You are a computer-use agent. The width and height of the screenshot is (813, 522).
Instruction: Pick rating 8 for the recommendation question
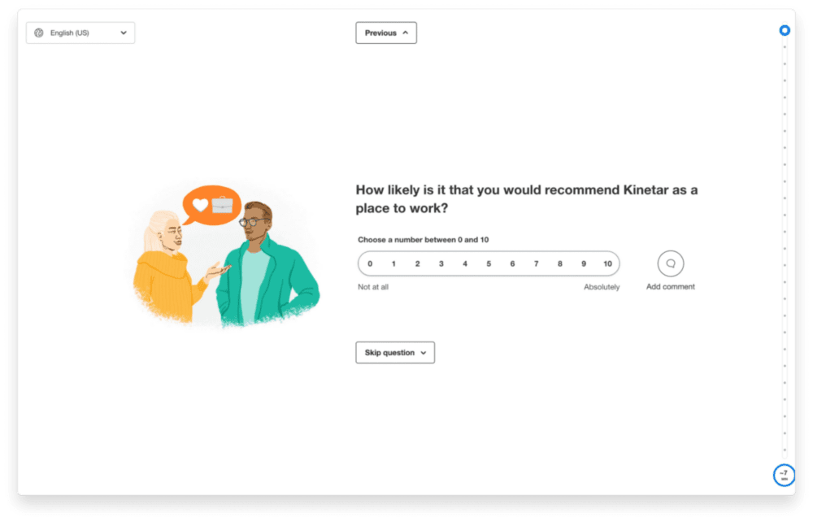click(x=559, y=263)
